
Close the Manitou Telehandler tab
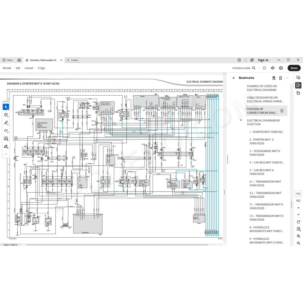(61, 60)
